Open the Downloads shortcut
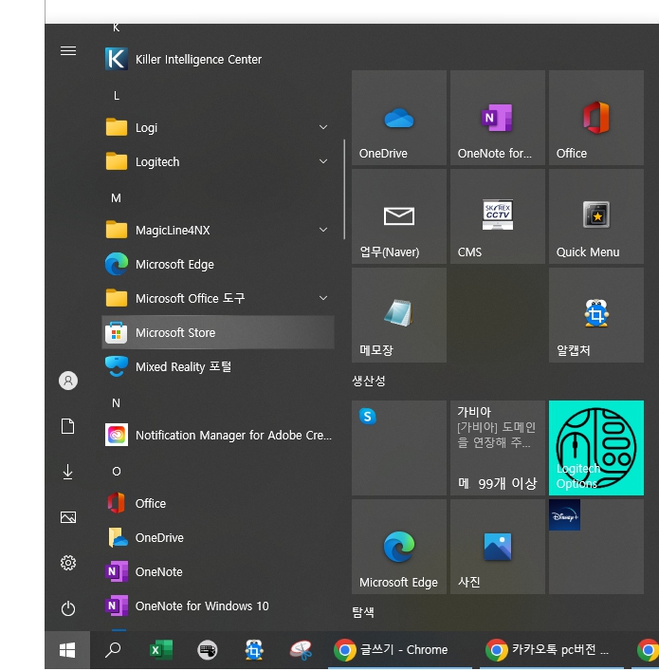 coord(68,472)
